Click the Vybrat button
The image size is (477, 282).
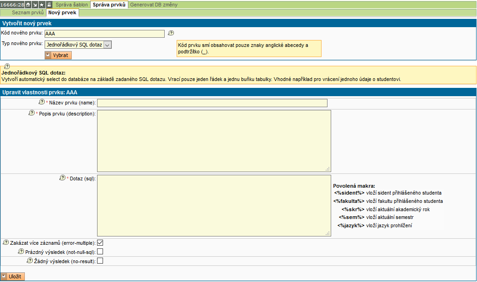click(x=58, y=55)
